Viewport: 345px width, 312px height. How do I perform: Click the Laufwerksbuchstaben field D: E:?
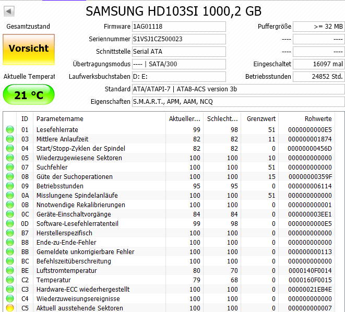tap(179, 77)
